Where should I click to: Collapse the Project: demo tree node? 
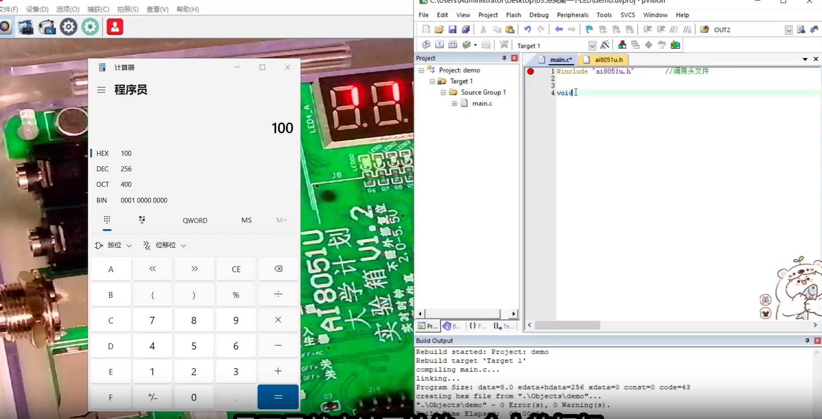pyautogui.click(x=421, y=70)
